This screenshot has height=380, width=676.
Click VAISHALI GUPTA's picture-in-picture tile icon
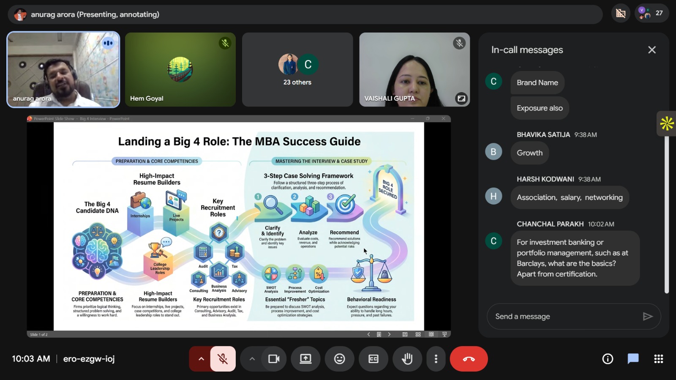pos(461,98)
